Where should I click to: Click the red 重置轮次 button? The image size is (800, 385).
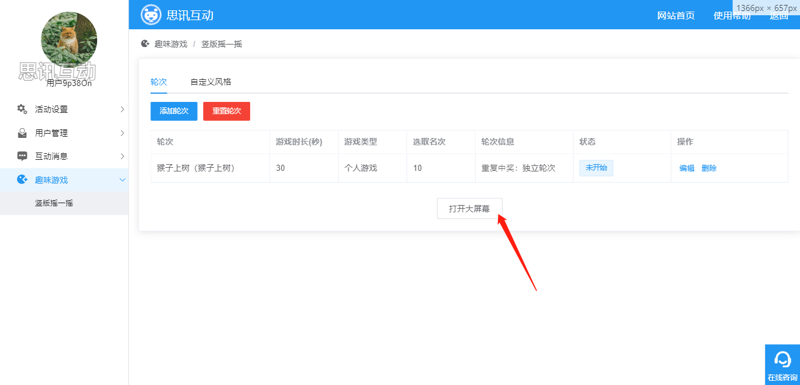coord(226,111)
